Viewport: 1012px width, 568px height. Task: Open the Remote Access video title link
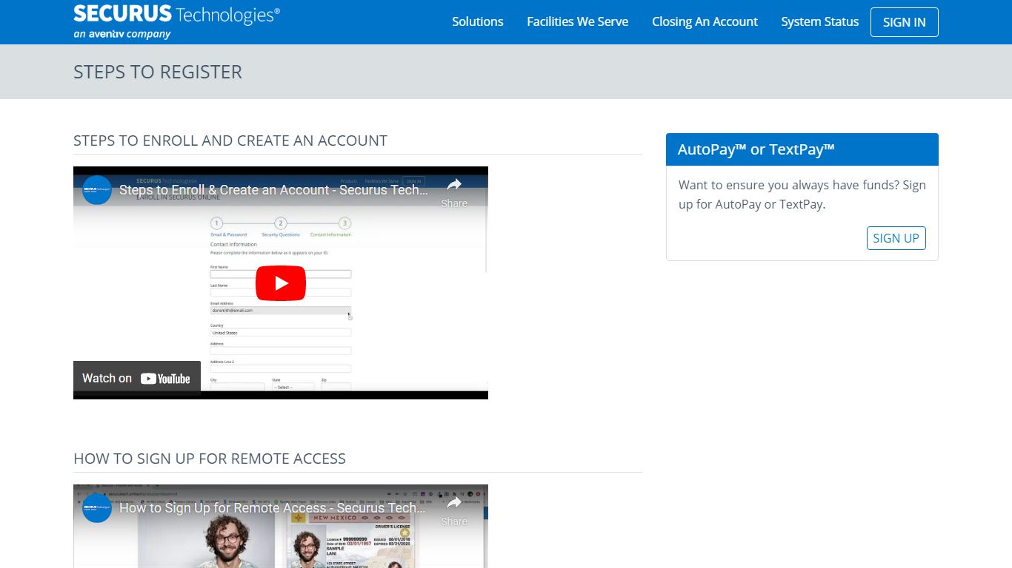tap(273, 508)
